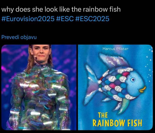
Task: Click the 'Prevedi objavu' translate link
Action: 19,37
